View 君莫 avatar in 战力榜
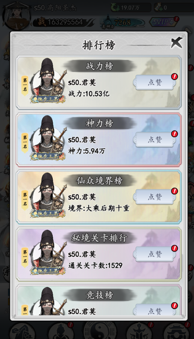The image size is (194, 339). pos(48,80)
